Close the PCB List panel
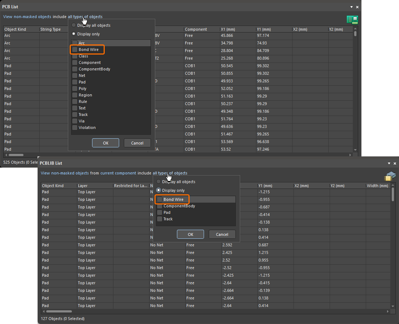 point(357,7)
